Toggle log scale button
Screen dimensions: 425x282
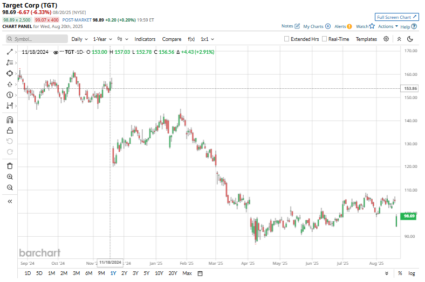pyautogui.click(x=412, y=273)
